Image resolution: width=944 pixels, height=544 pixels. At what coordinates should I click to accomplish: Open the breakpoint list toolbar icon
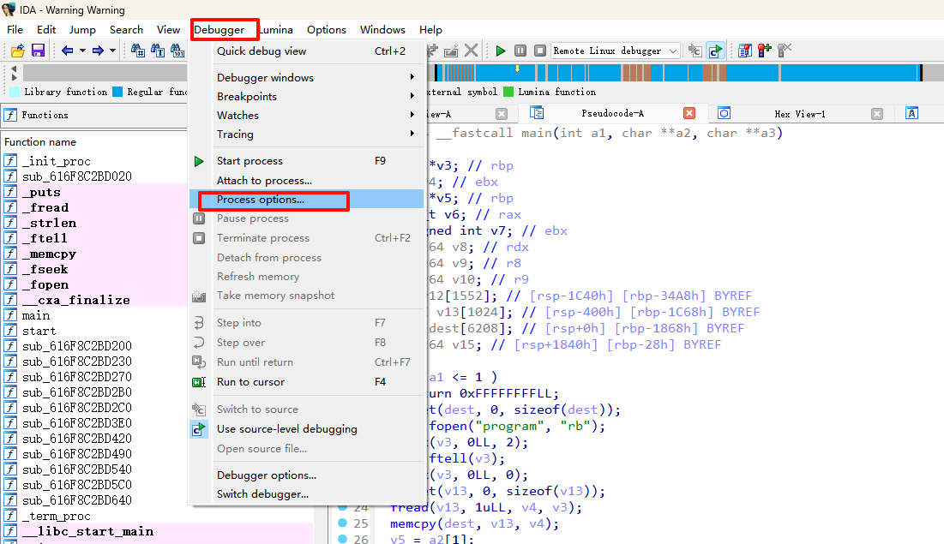[745, 51]
